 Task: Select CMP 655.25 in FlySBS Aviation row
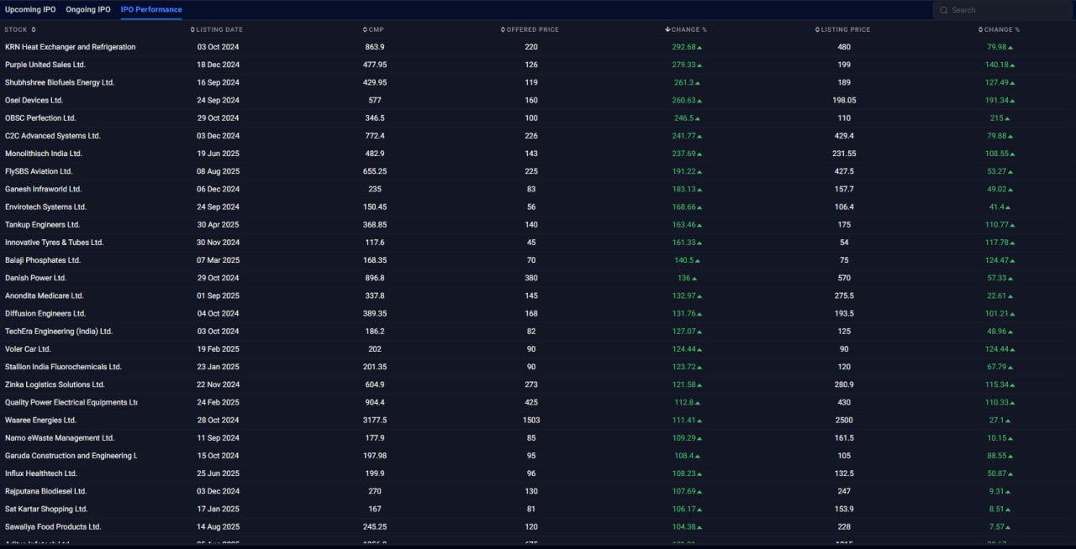(x=375, y=171)
